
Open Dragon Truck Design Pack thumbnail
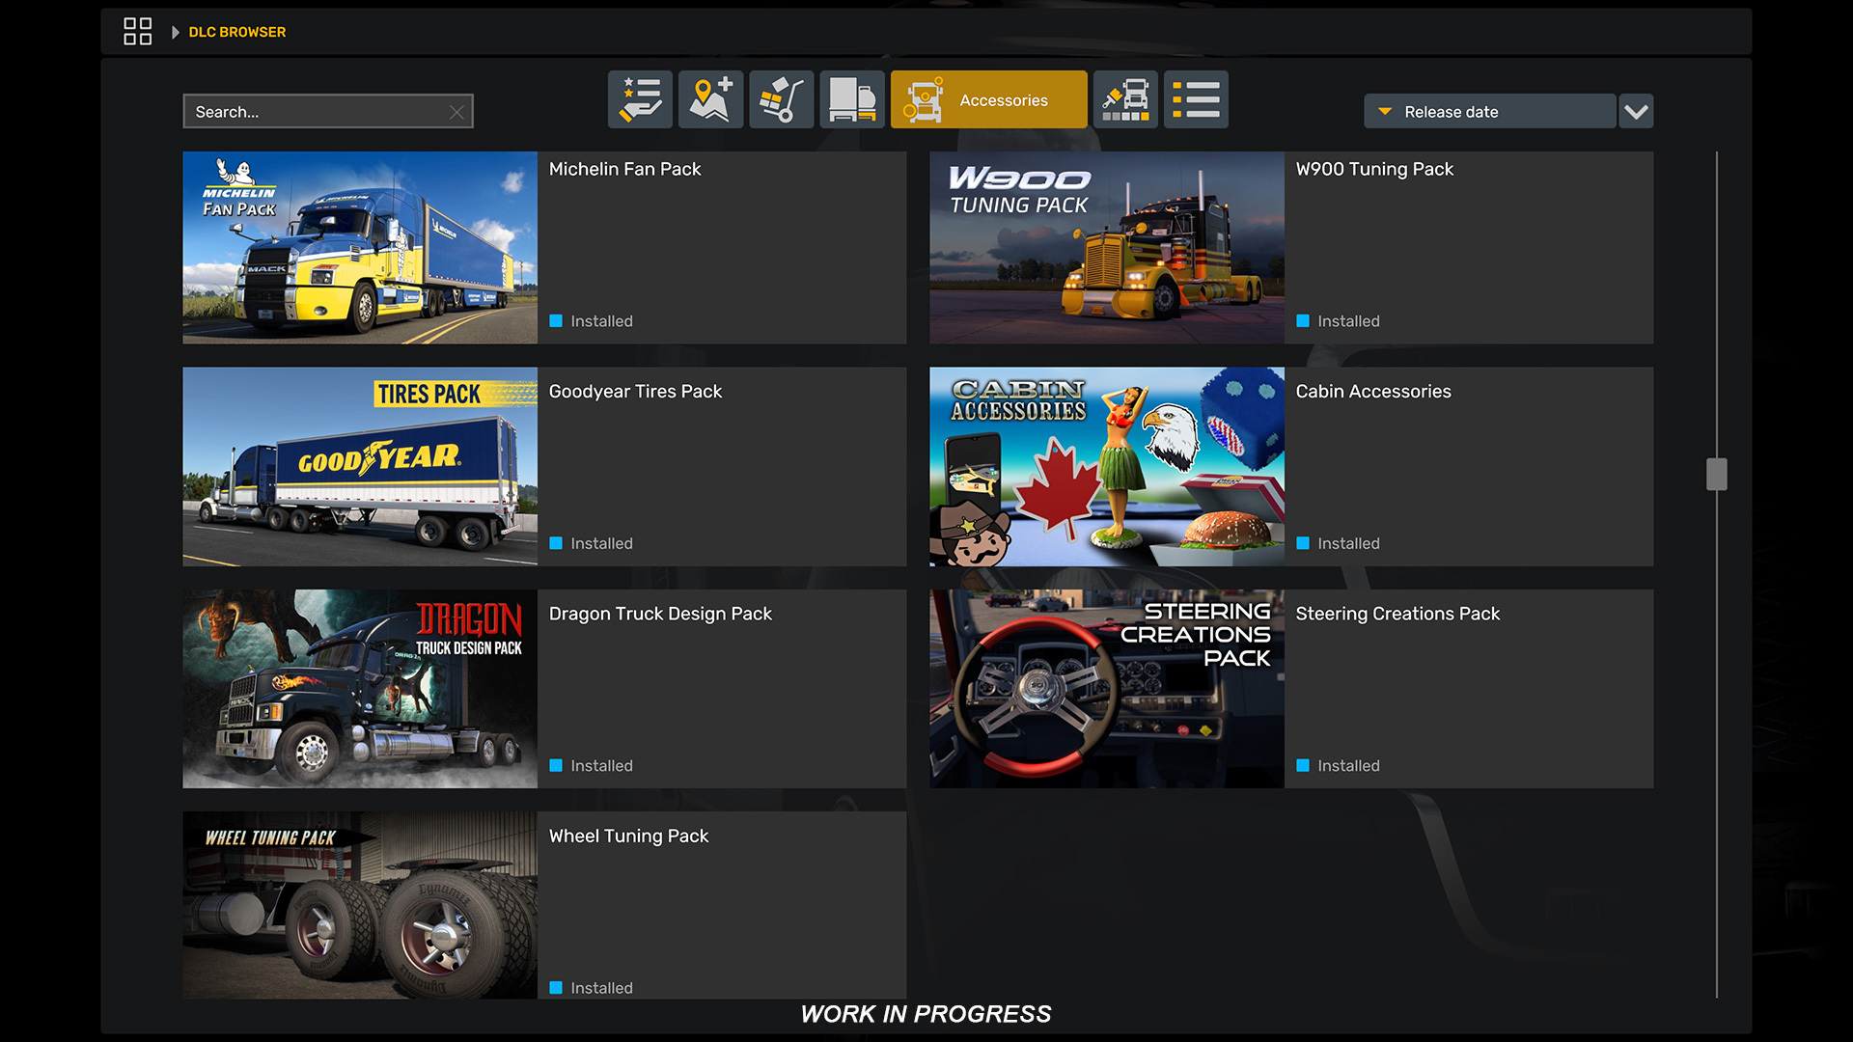(360, 689)
